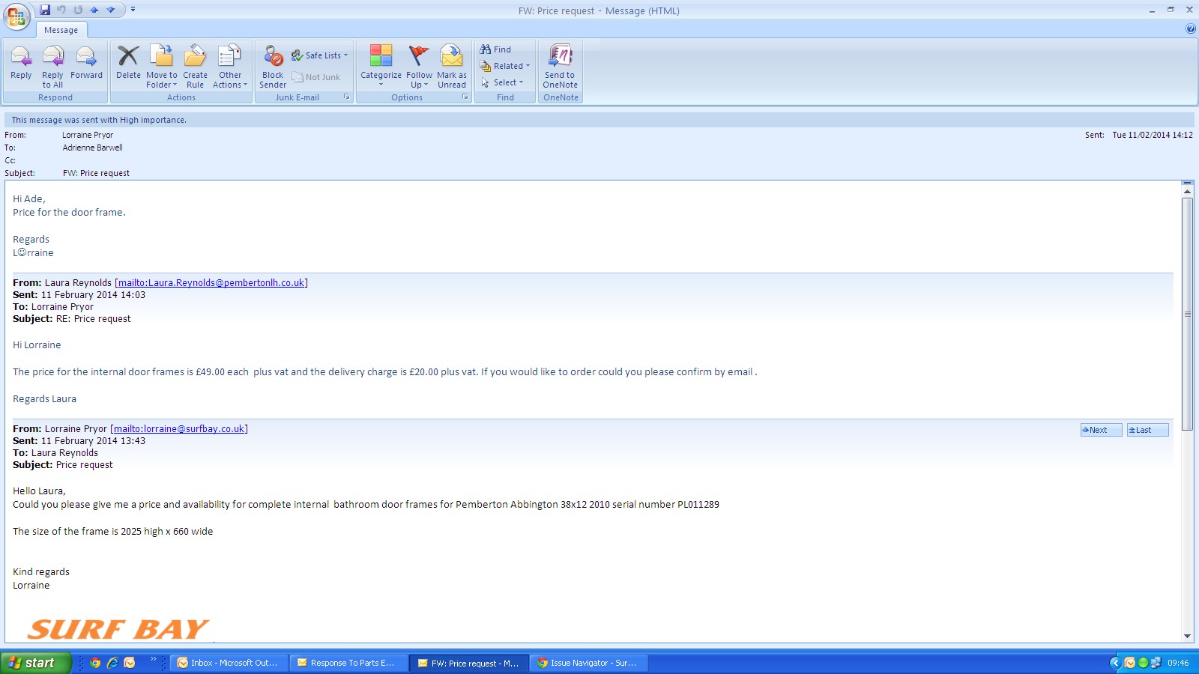Click the lorraine@surfbay.co.uk mailto link
This screenshot has height=674, width=1199.
(x=179, y=429)
